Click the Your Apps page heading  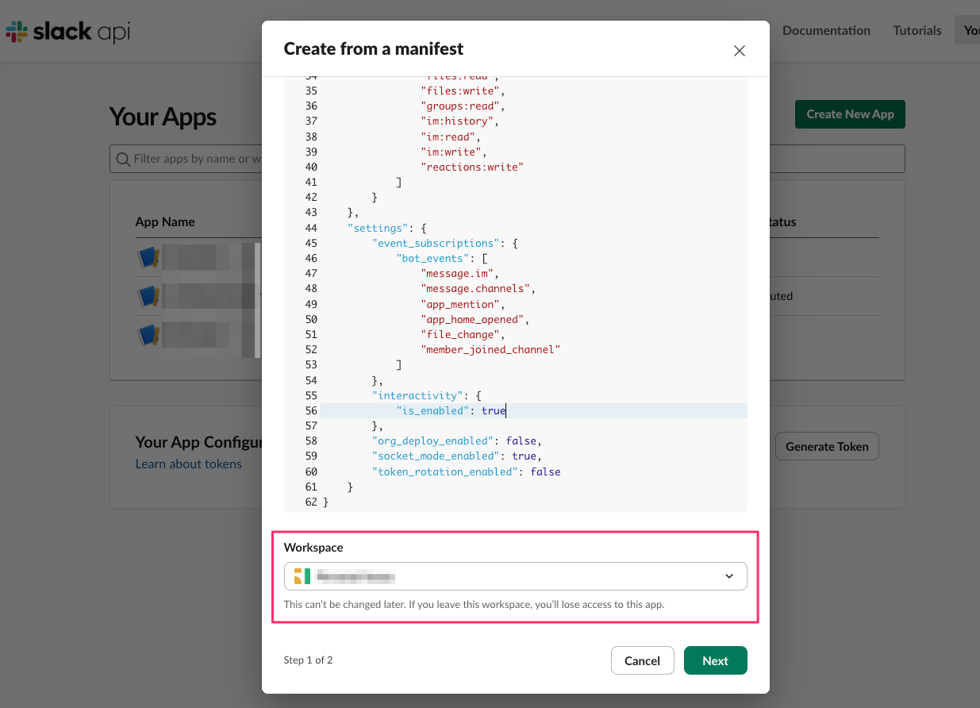coord(163,117)
